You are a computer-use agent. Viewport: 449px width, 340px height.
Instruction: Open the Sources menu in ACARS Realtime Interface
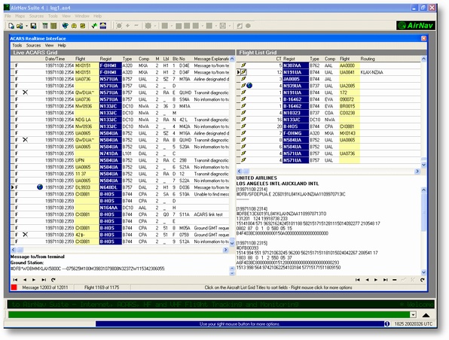[33, 45]
